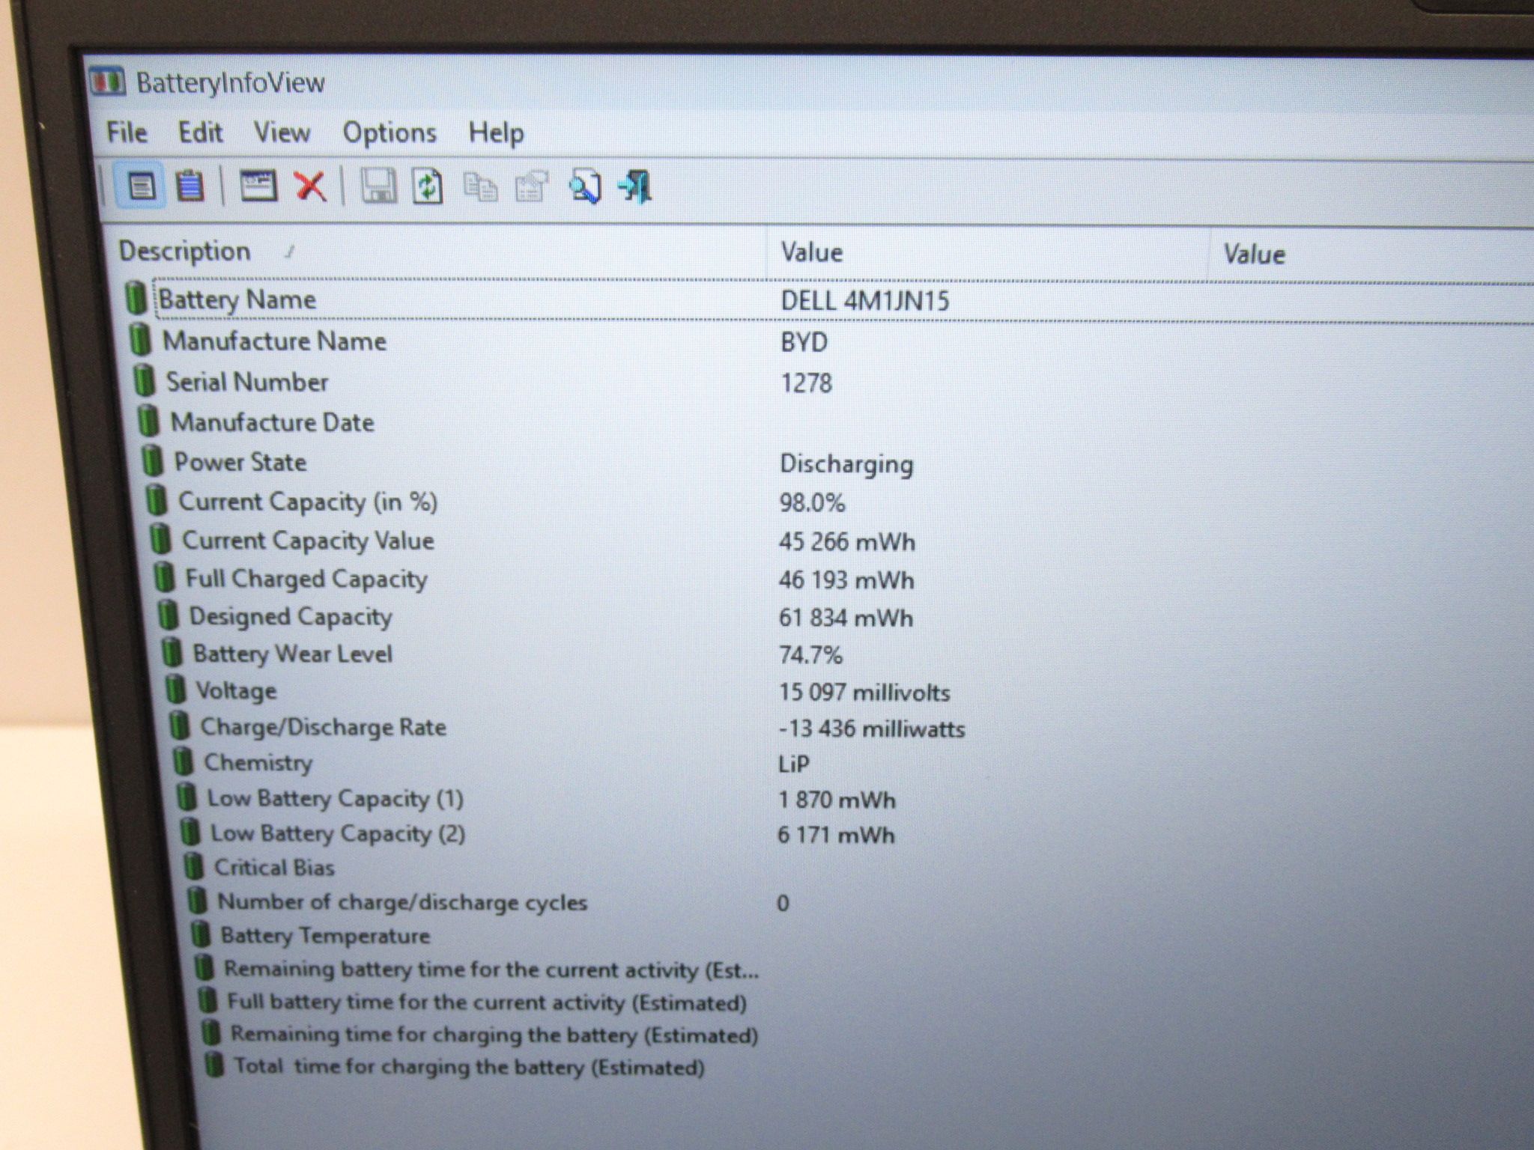Click the Copy Selected Items icon
Image resolution: width=1534 pixels, height=1150 pixels.
click(480, 187)
